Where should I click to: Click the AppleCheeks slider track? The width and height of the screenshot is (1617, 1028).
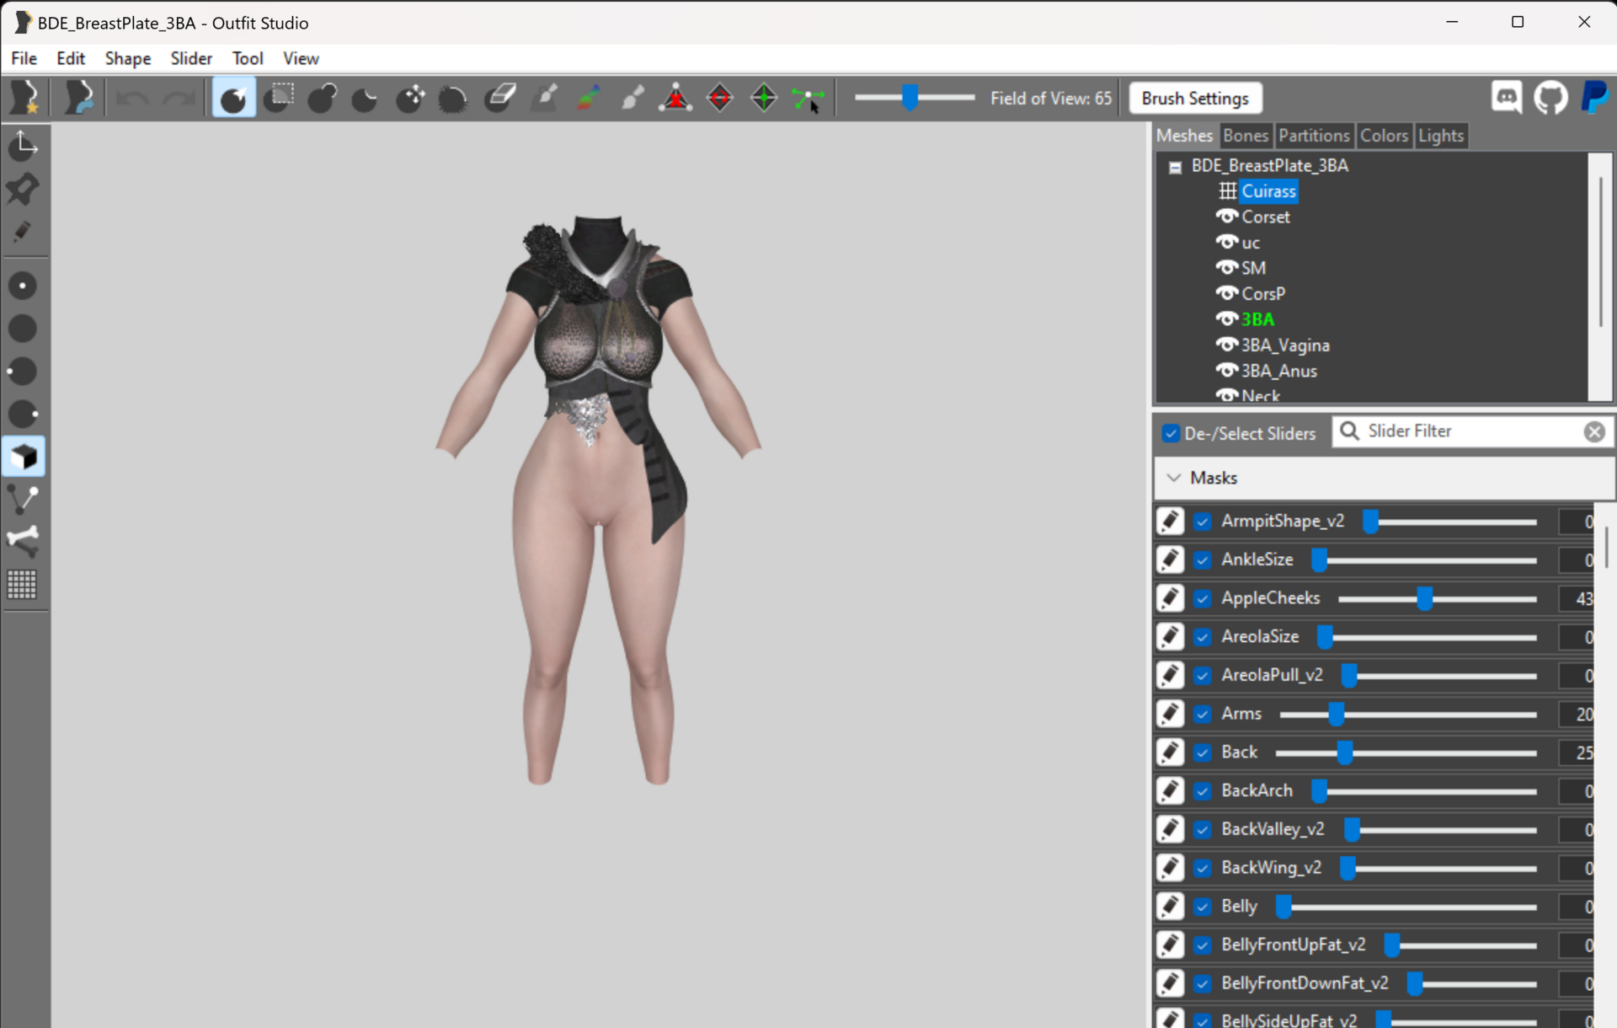1437,599
